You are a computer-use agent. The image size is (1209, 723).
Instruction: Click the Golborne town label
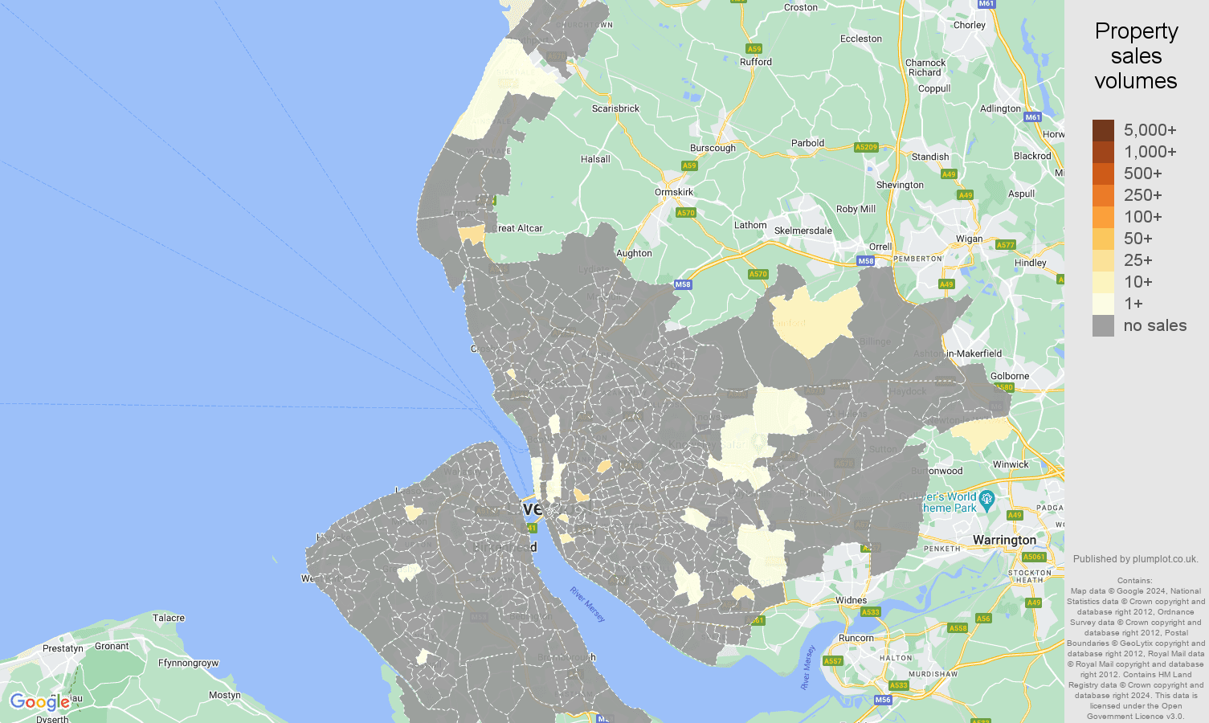pyautogui.click(x=1010, y=376)
